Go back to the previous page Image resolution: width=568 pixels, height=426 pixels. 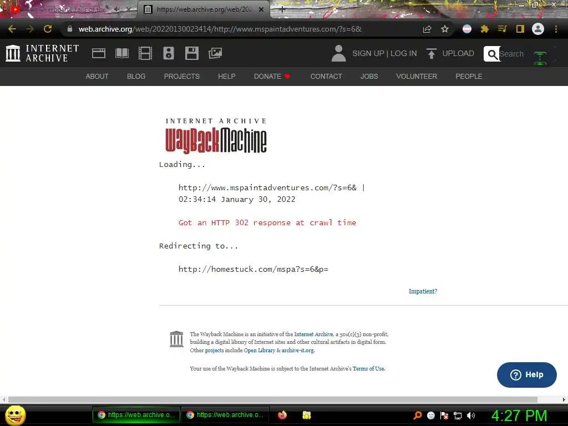(x=12, y=29)
